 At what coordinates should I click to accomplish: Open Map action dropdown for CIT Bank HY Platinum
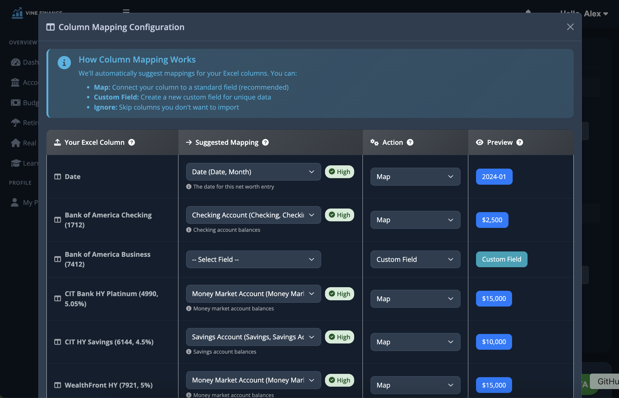pyautogui.click(x=415, y=298)
